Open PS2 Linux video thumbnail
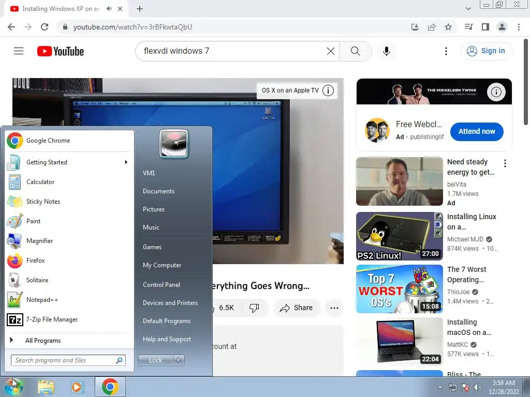530x397 pixels. pyautogui.click(x=399, y=236)
